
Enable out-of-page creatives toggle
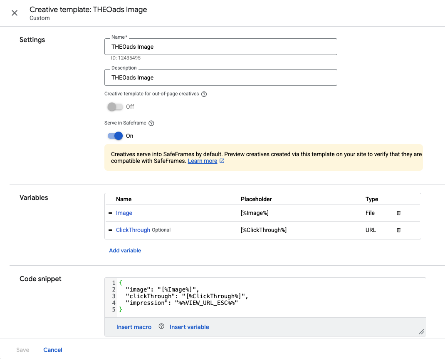pyautogui.click(x=115, y=107)
